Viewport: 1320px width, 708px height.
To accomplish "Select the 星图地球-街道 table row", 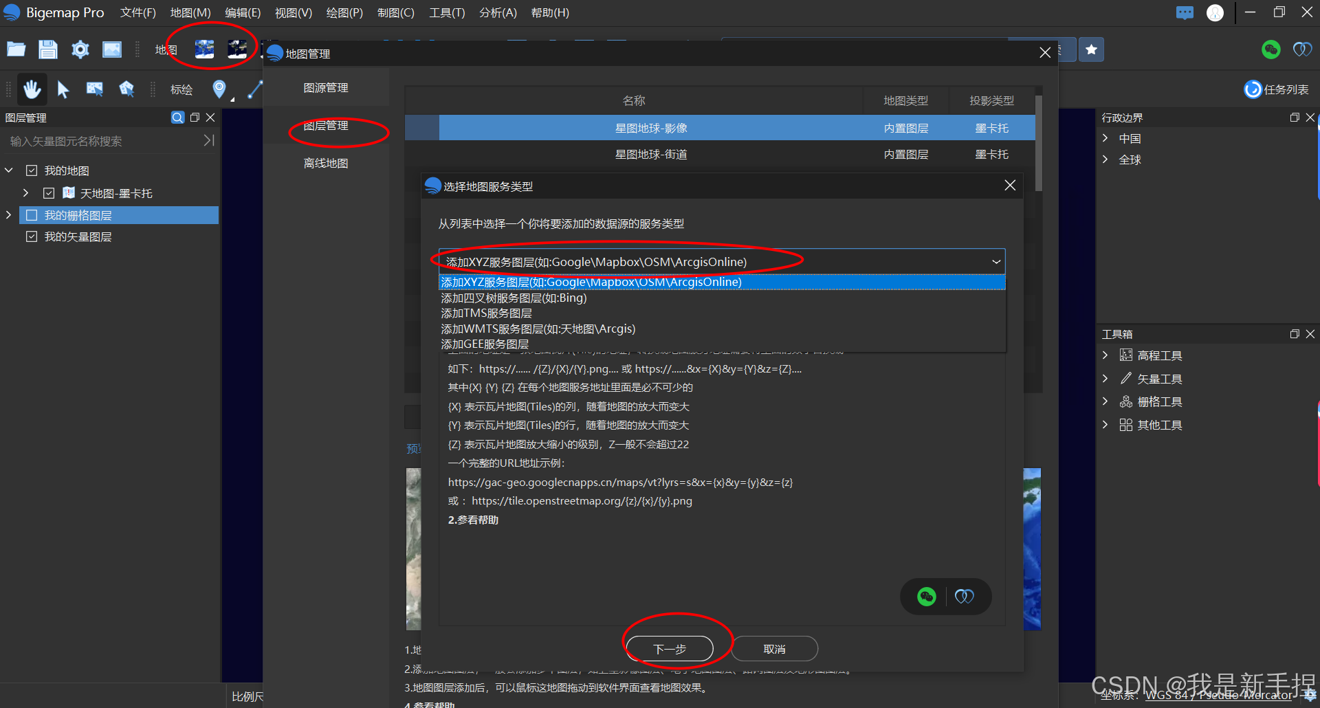I will point(720,155).
